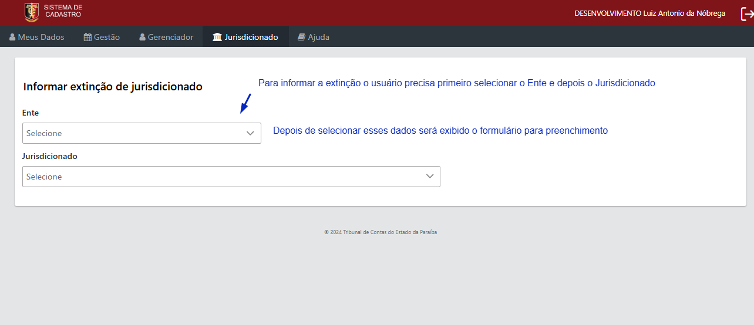This screenshot has width=754, height=325.
Task: Click the Tribunal de Contas crest logo
Action: [32, 12]
